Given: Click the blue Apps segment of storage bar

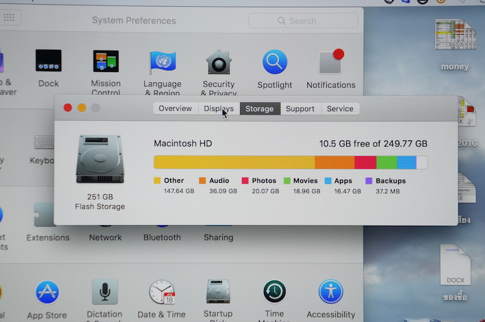Looking at the screenshot, I should point(406,162).
